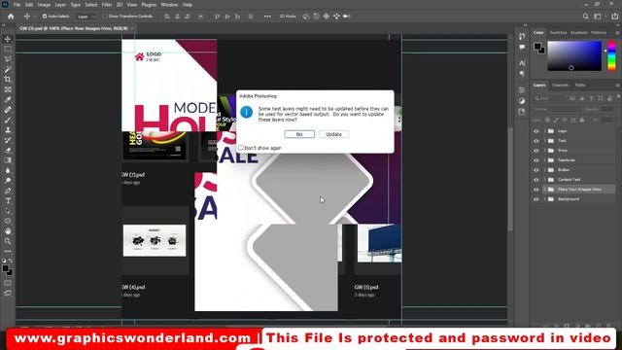Select the Spot Healing Brush tool
This screenshot has height=350, width=622.
(x=8, y=110)
